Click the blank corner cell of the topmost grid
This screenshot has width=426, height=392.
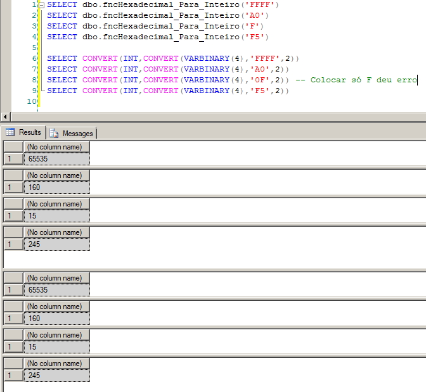(13, 147)
